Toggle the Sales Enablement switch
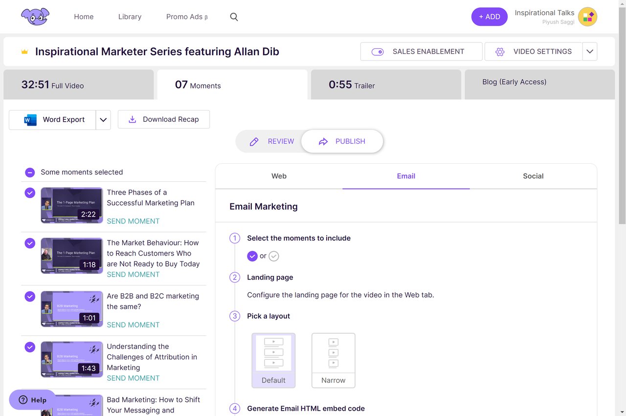 [x=378, y=52]
